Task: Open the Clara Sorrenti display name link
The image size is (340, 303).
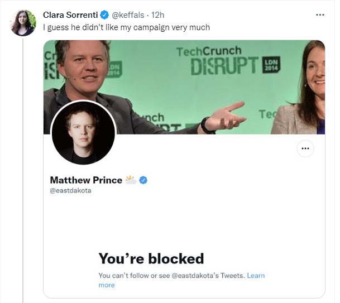Action: pos(71,15)
